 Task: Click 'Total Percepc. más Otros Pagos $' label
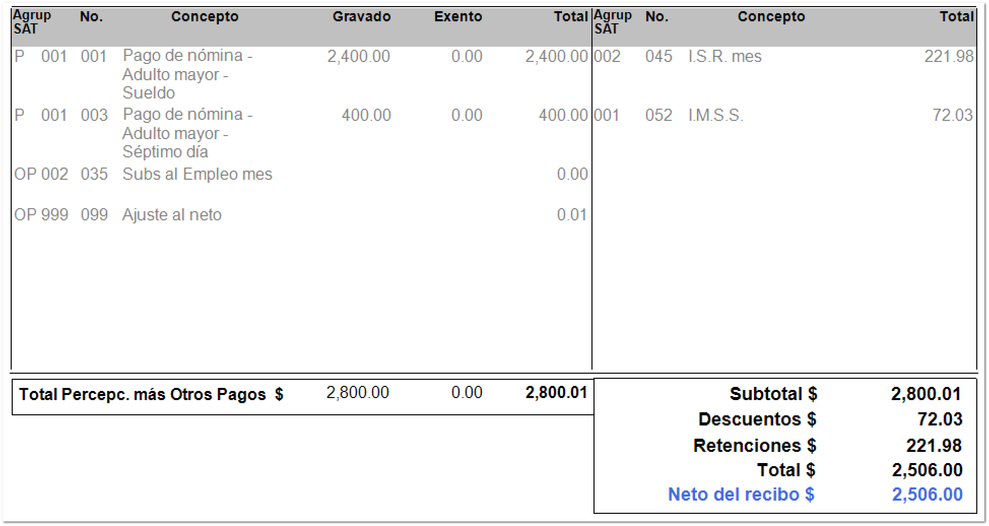tap(151, 394)
